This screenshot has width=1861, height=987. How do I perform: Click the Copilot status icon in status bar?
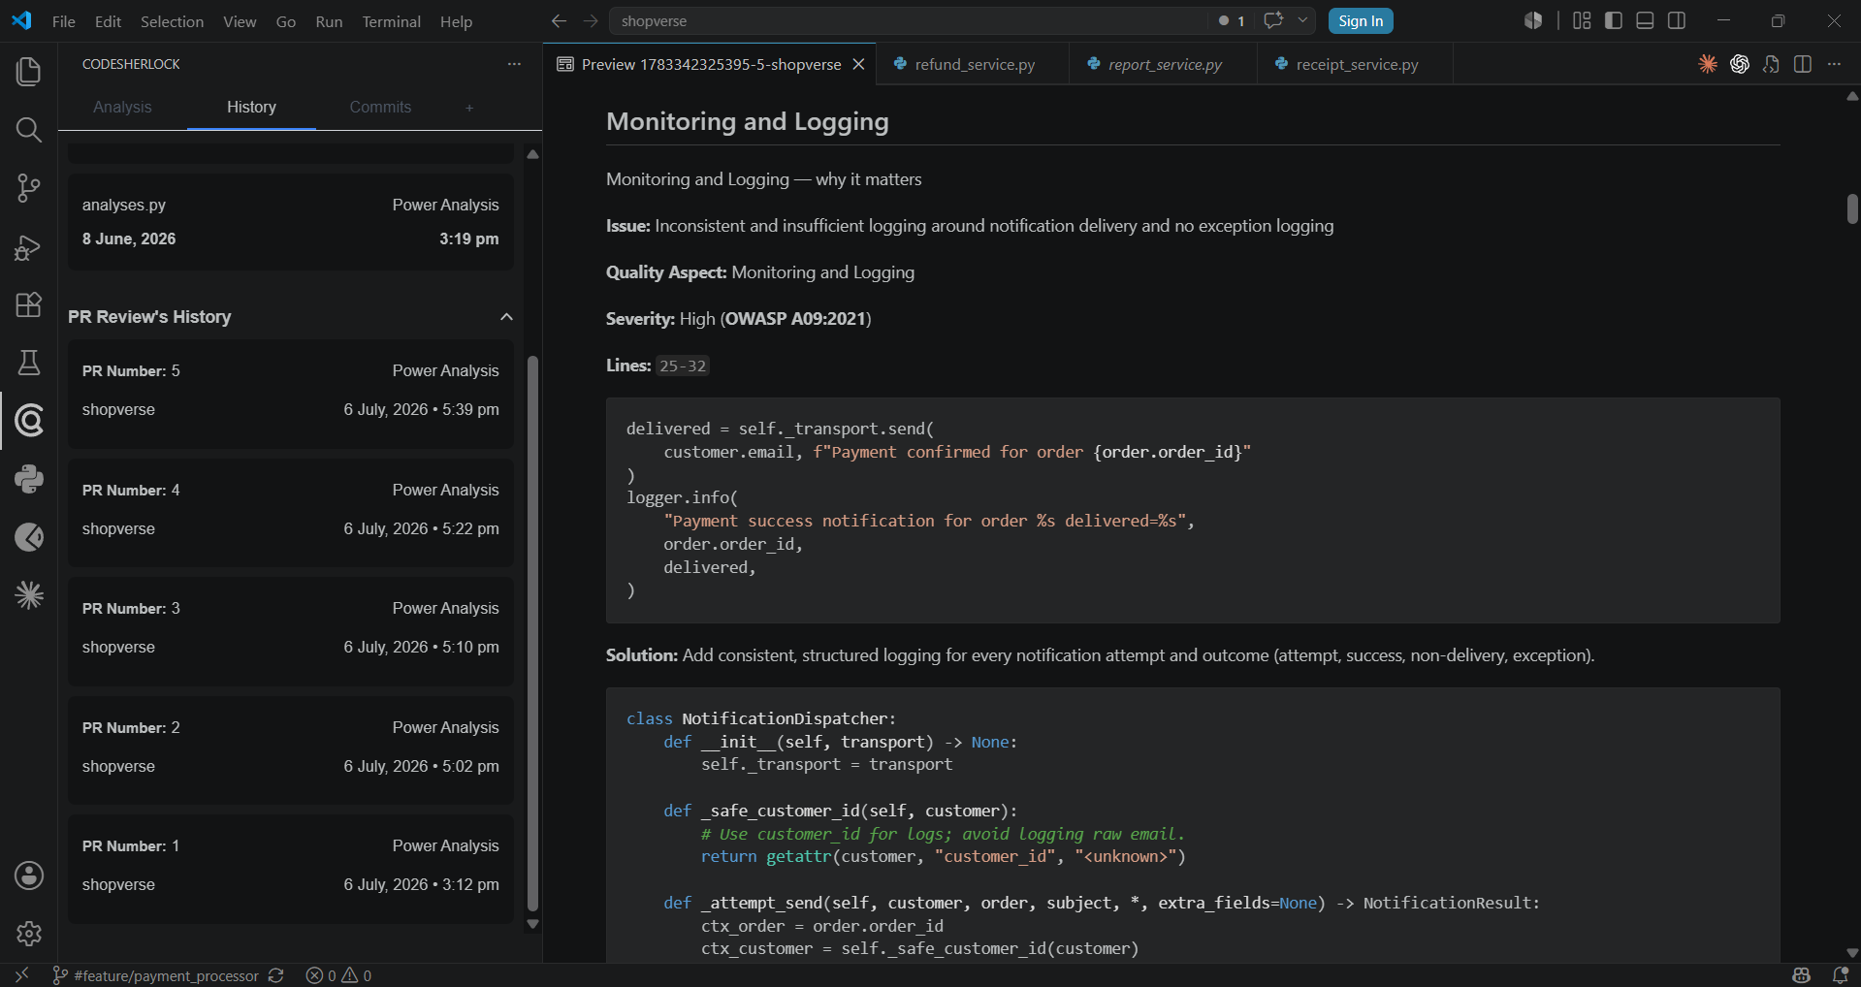pos(1802,975)
